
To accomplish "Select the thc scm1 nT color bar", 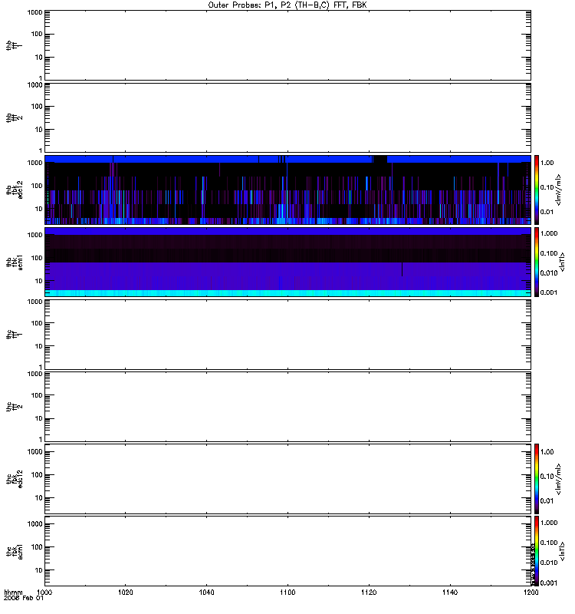I will (537, 550).
